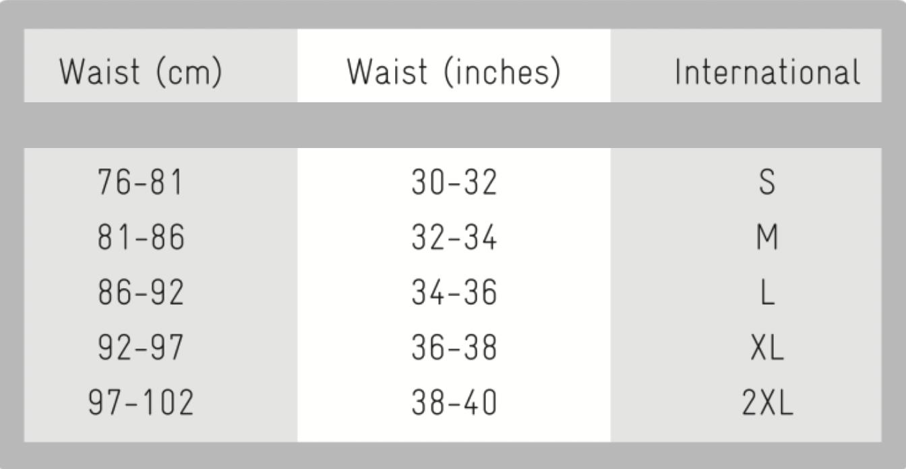This screenshot has height=469, width=906.
Task: Click the 30-32 inches waist cell
Action: pyautogui.click(x=454, y=183)
